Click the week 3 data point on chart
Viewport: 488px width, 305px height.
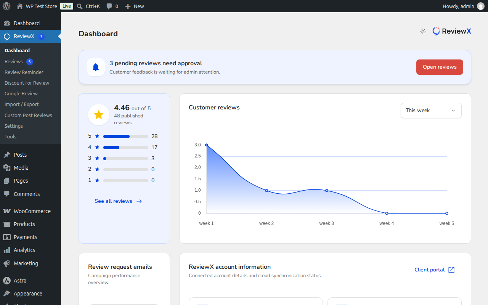click(327, 191)
